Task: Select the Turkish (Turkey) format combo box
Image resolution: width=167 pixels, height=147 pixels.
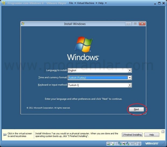Action: click(100, 78)
